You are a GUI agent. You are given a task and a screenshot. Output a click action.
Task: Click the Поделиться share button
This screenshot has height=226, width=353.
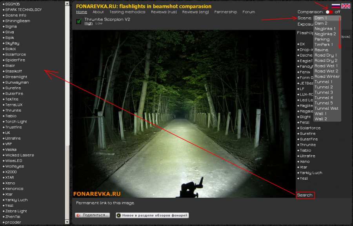[x=92, y=215]
